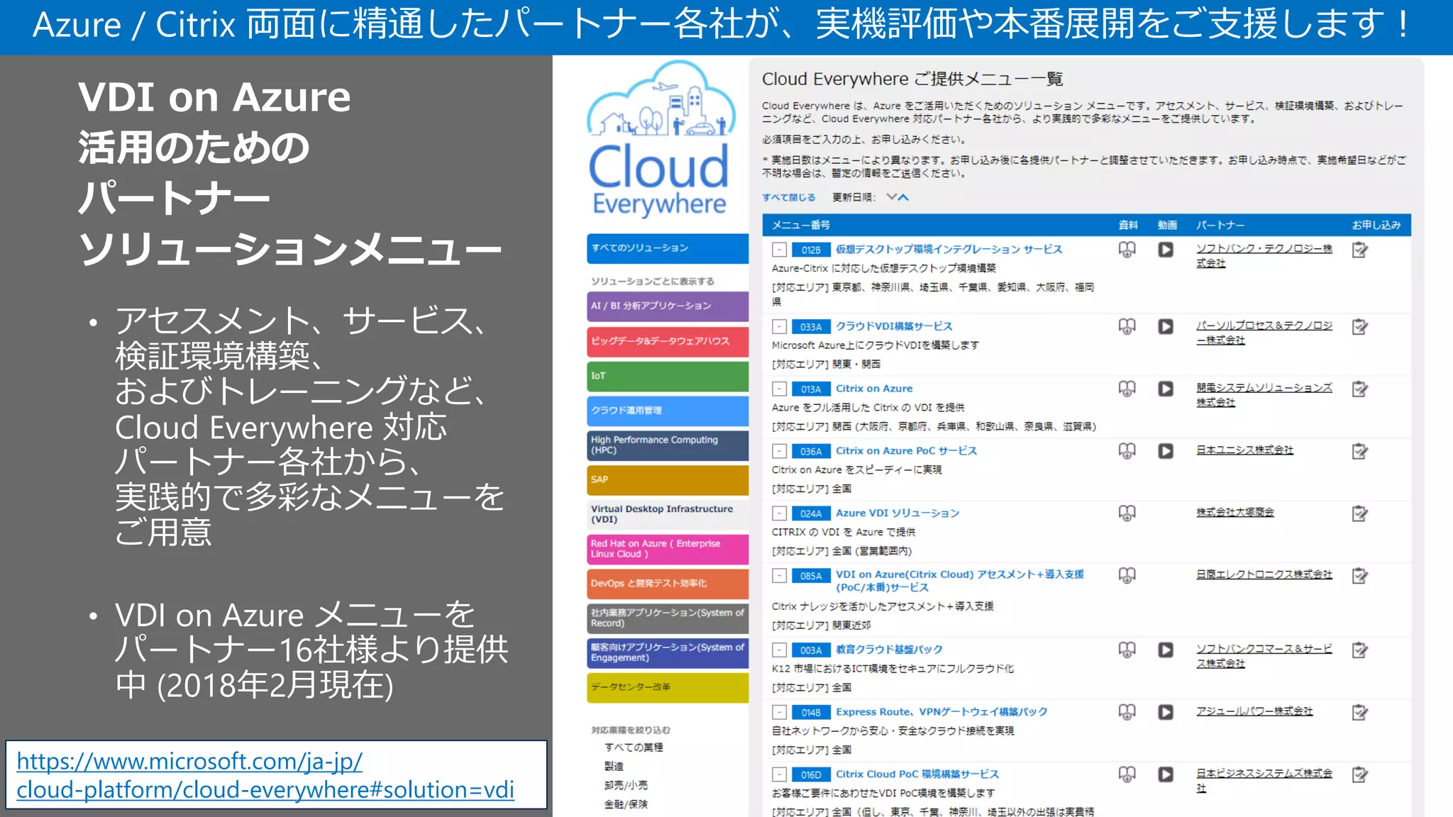1453x817 pixels.
Task: Sort 更新日順 descending with the down arrow
Action: (x=892, y=197)
